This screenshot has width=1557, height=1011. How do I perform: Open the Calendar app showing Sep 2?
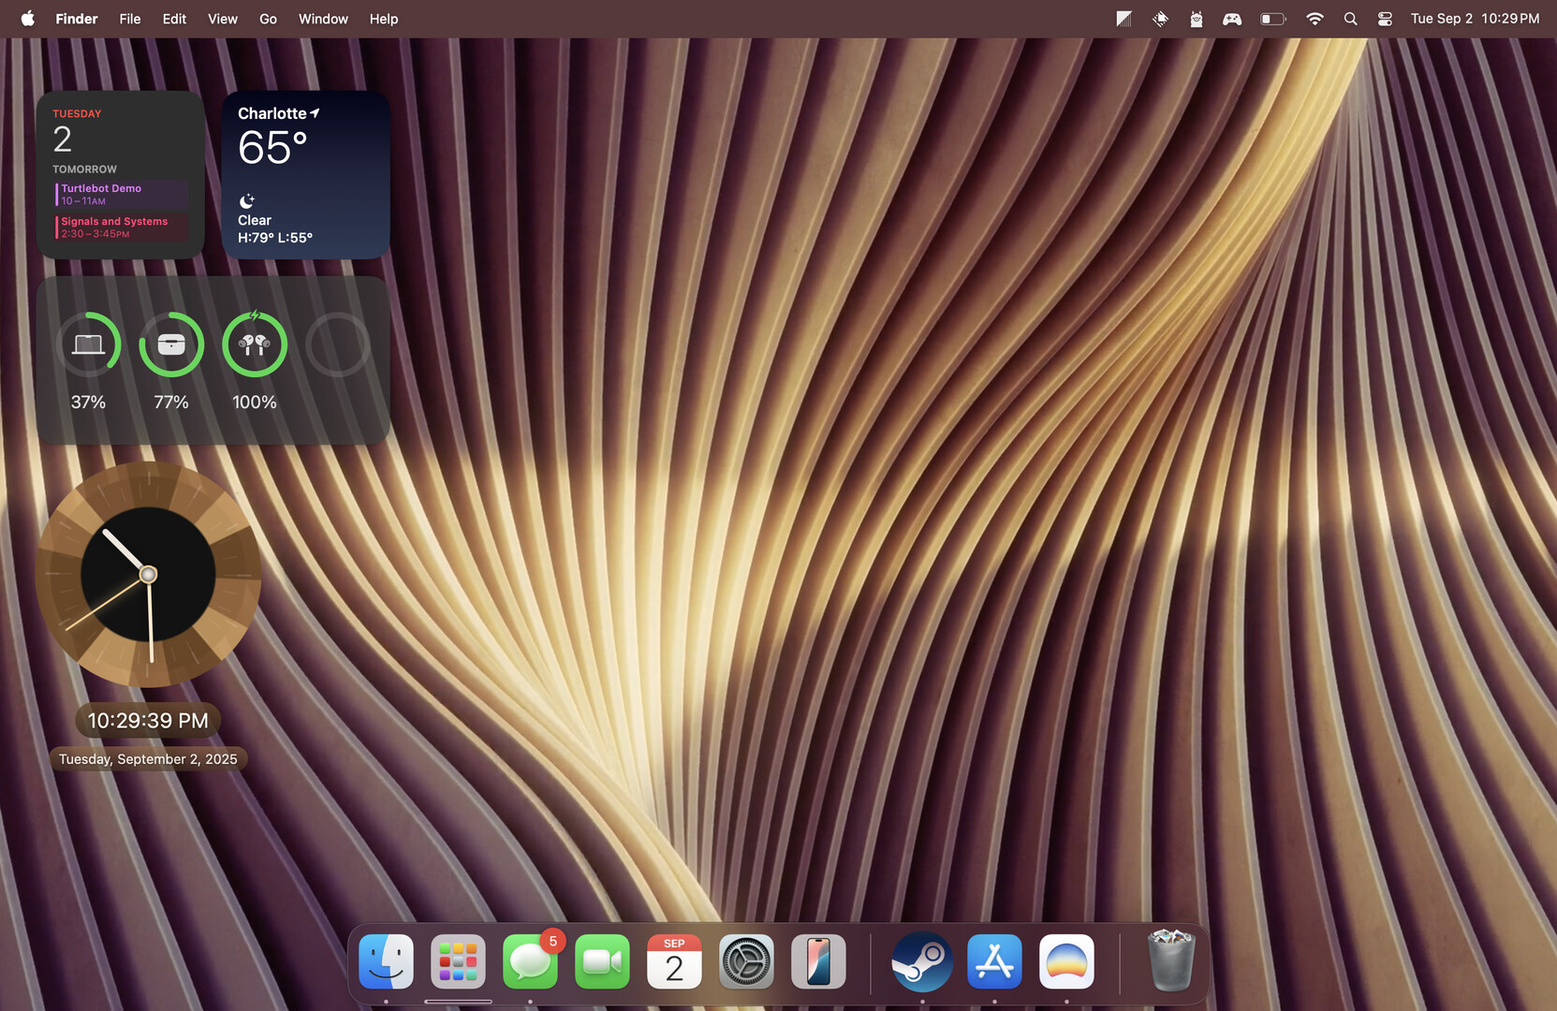coord(674,961)
